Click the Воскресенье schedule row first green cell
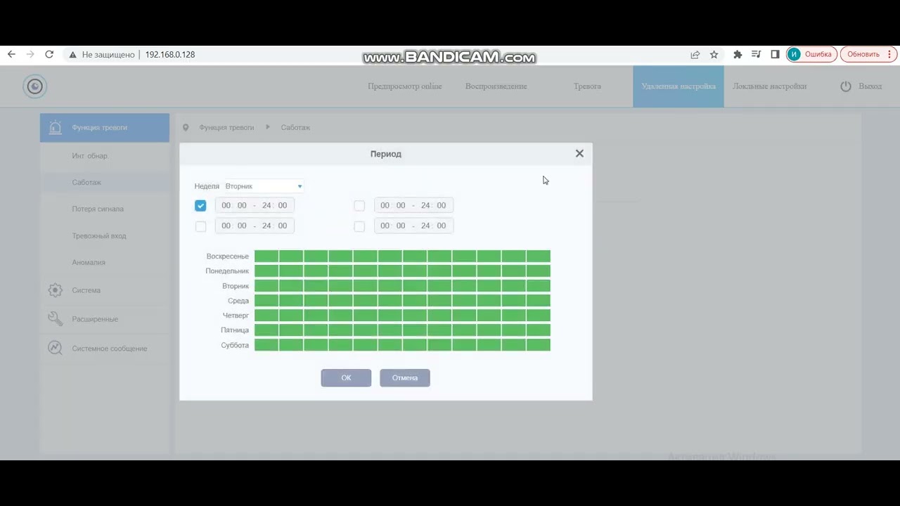This screenshot has height=506, width=900. (266, 256)
